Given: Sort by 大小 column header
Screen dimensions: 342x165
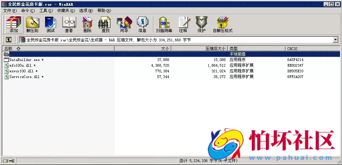Looking at the screenshot, I should click(143, 49).
